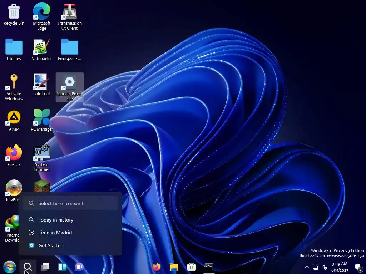Select the Internet Download Manager icon
Viewport: 366px width, 274px height.
(x=12, y=228)
